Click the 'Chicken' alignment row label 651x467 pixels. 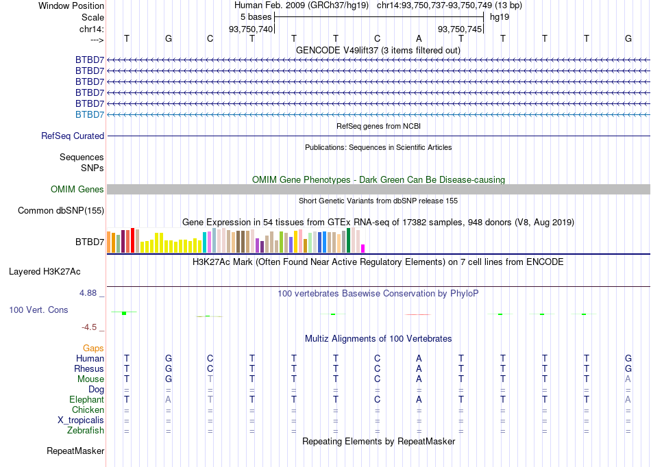[88, 409]
